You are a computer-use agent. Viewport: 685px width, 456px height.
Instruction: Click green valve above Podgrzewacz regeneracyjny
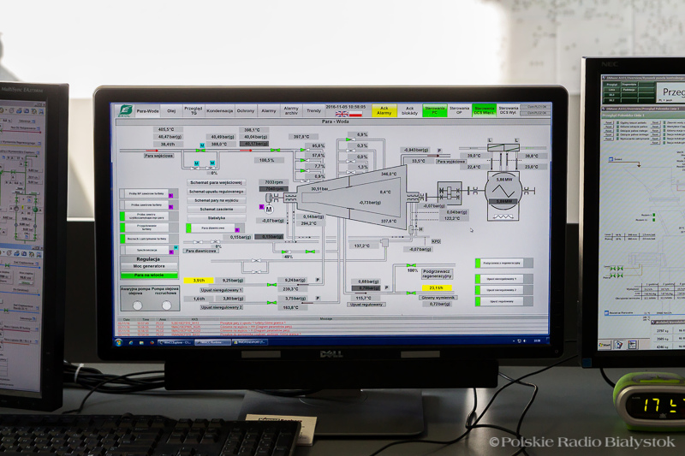pos(412,265)
